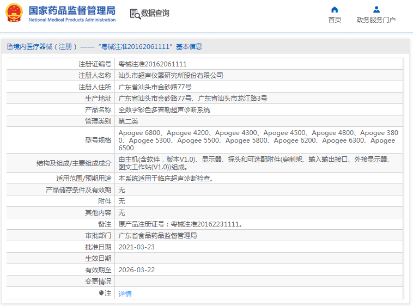
Task: Click the 产品名称 row label
Action: coord(98,110)
